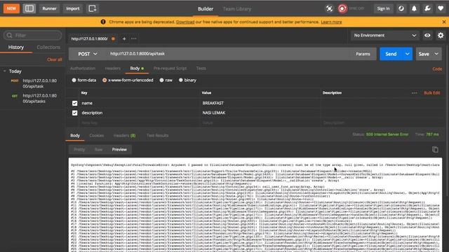The height and width of the screenshot is (252, 449).
Task: Click the BREAKFAST value cell
Action: [x=260, y=103]
